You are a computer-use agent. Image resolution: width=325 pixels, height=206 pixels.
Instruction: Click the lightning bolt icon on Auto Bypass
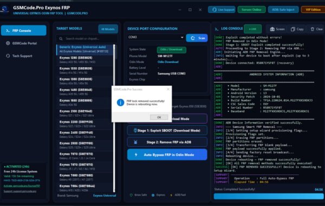click(136, 154)
